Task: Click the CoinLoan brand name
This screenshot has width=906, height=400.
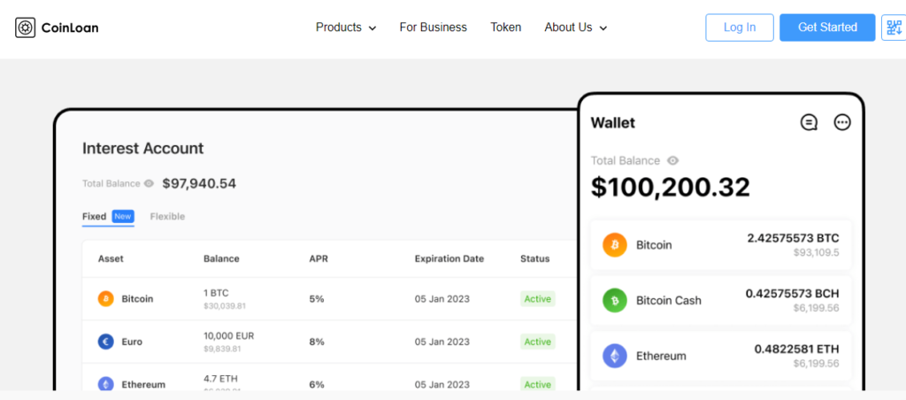Action: 70,27
